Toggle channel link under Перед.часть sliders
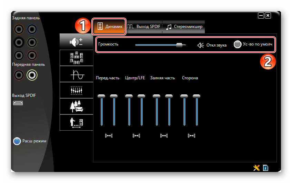This screenshot has width=292, height=183. point(109,136)
